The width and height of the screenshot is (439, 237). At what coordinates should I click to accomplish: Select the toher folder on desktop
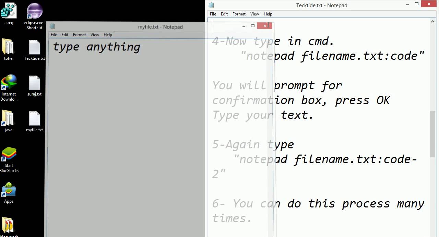click(9, 50)
